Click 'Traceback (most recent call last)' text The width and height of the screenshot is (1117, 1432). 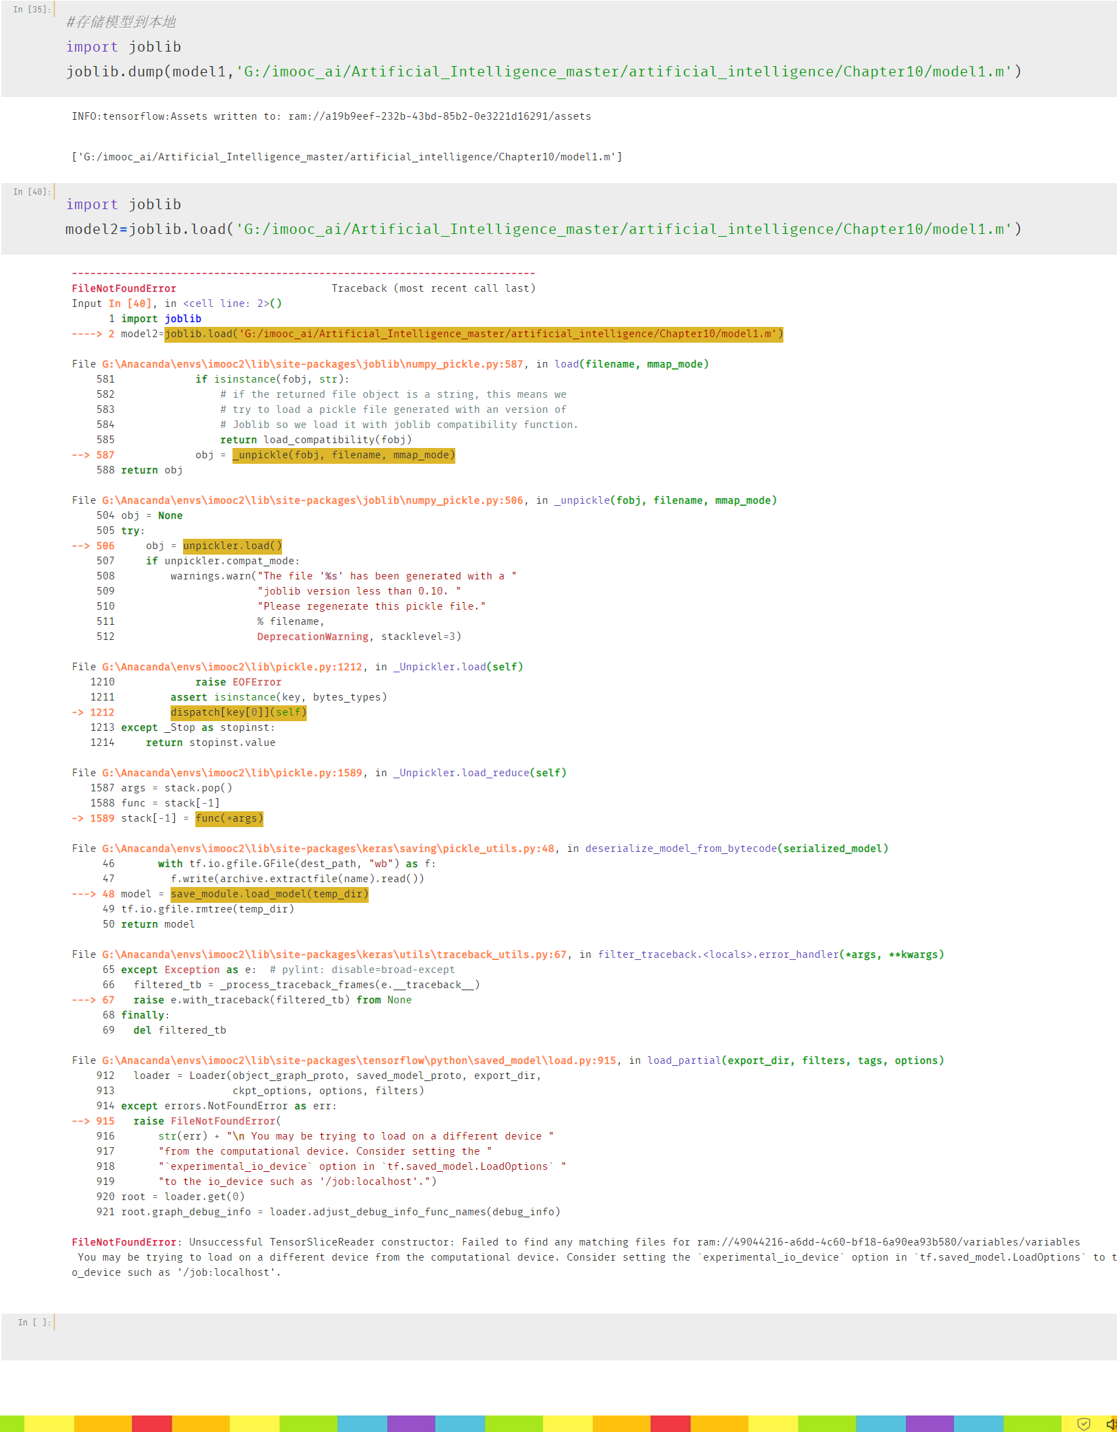tap(433, 288)
